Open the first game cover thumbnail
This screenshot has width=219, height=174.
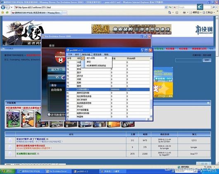[x=13, y=118]
